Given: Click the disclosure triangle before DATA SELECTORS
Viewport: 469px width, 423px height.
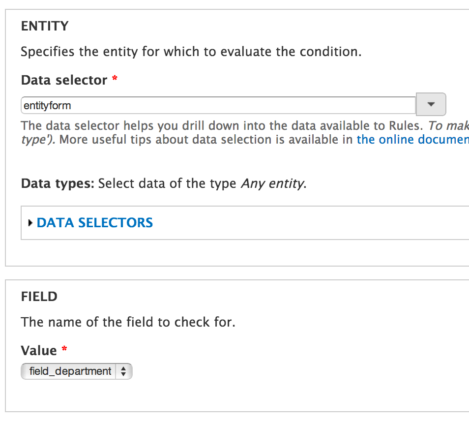Looking at the screenshot, I should pyautogui.click(x=30, y=223).
